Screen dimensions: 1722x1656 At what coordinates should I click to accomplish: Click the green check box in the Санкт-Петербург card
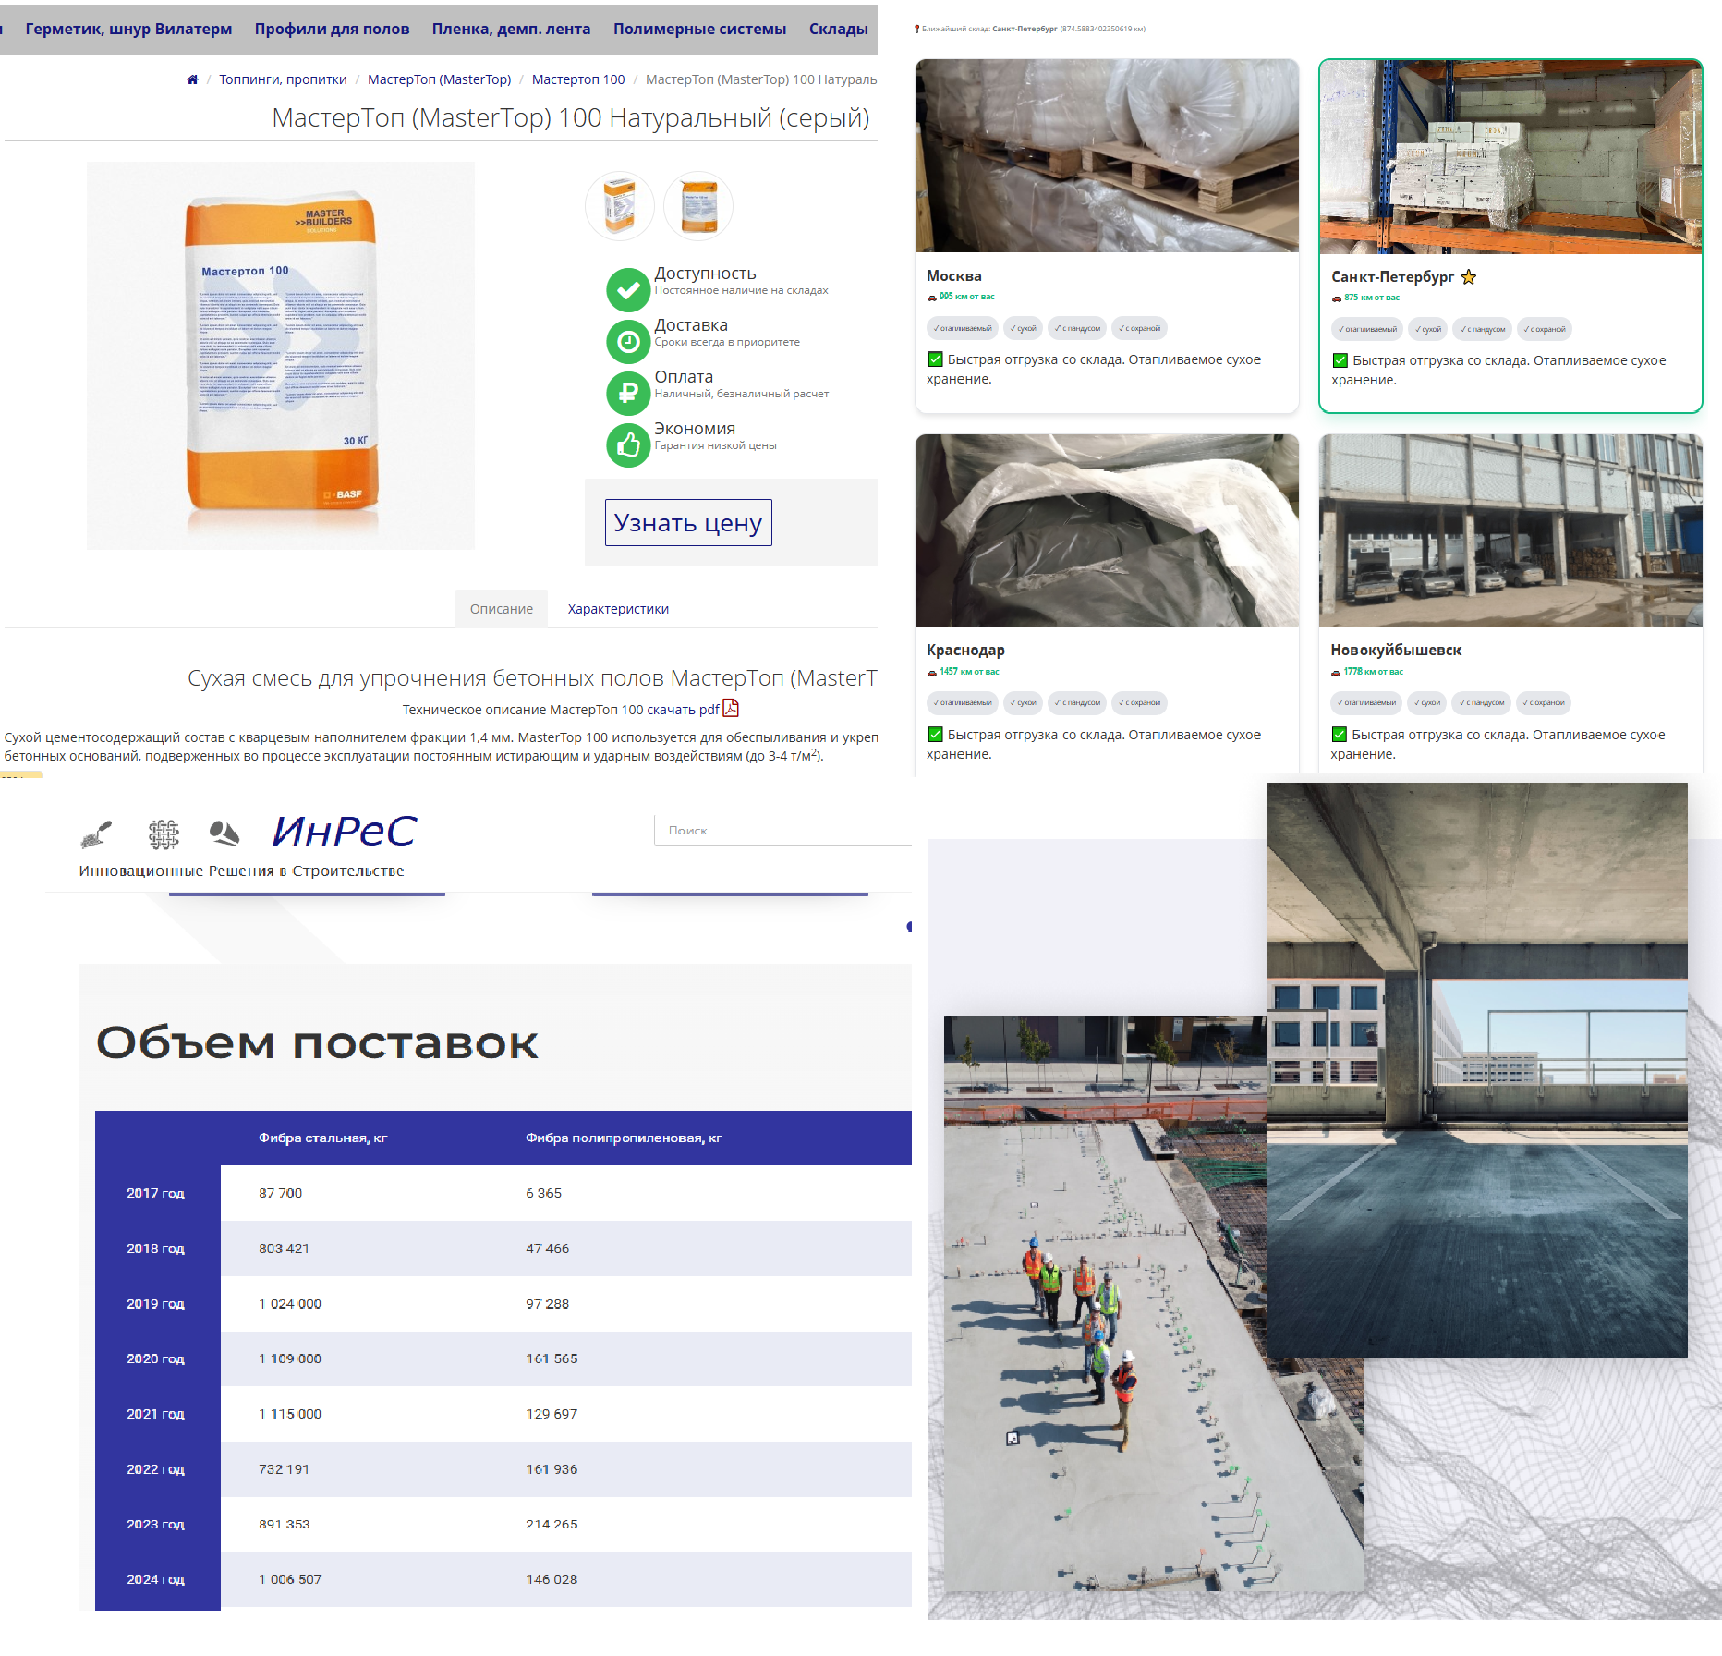point(1340,360)
